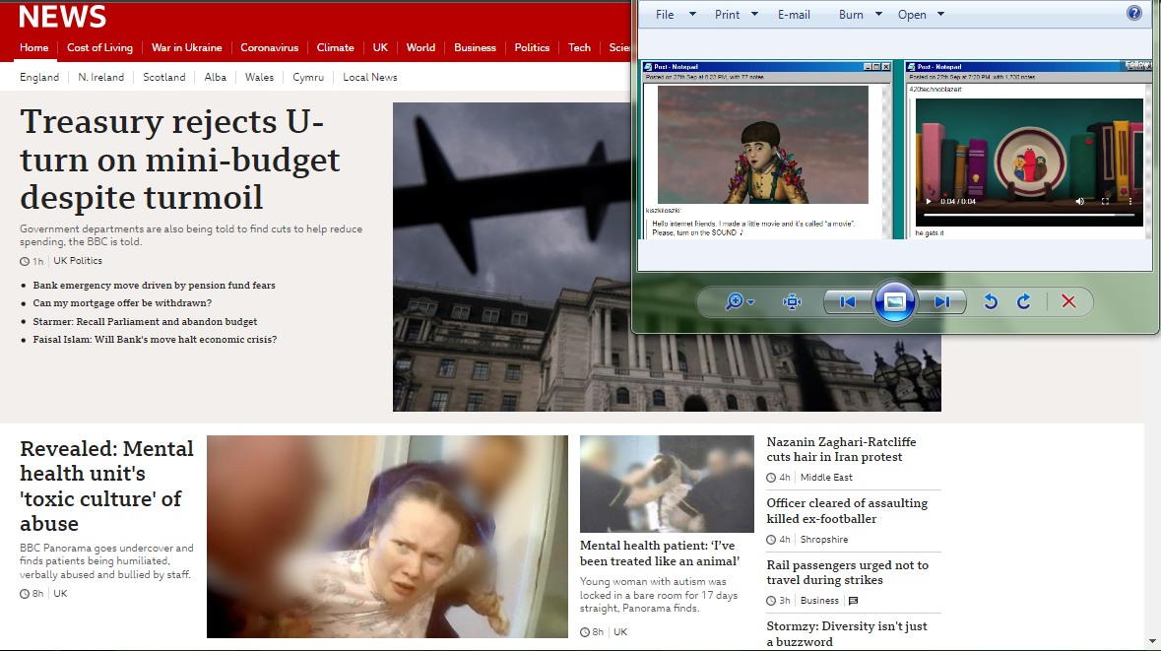Click blurred woman Panorama image
1161x651 pixels.
tap(387, 536)
